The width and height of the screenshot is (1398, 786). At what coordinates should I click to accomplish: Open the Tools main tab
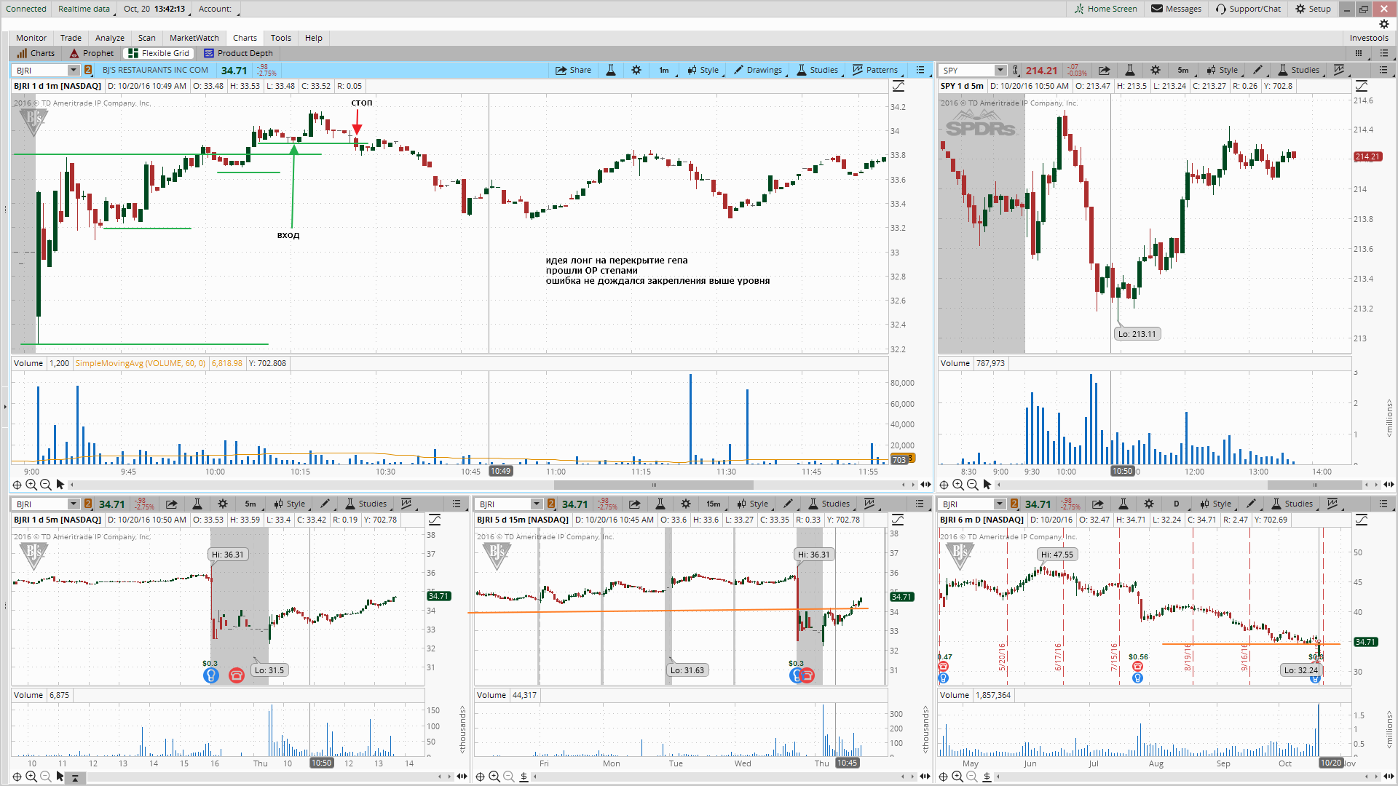281,38
